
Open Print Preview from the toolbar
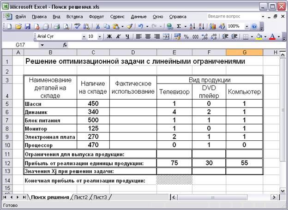coord(66,26)
